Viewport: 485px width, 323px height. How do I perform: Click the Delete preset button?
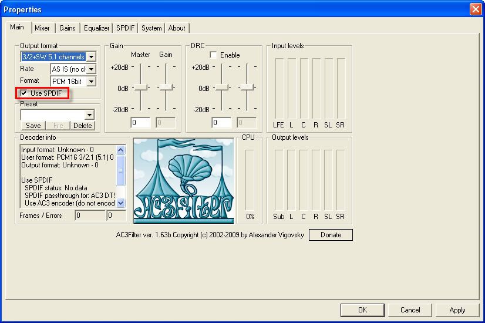(83, 126)
